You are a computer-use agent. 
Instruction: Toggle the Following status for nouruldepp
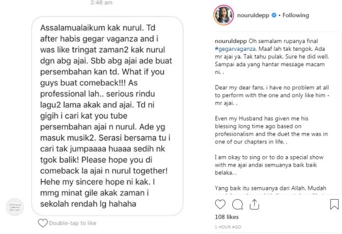pos(296,15)
